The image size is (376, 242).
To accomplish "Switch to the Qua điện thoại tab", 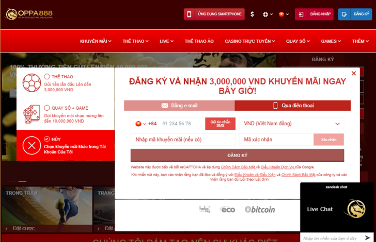I will point(292,106).
